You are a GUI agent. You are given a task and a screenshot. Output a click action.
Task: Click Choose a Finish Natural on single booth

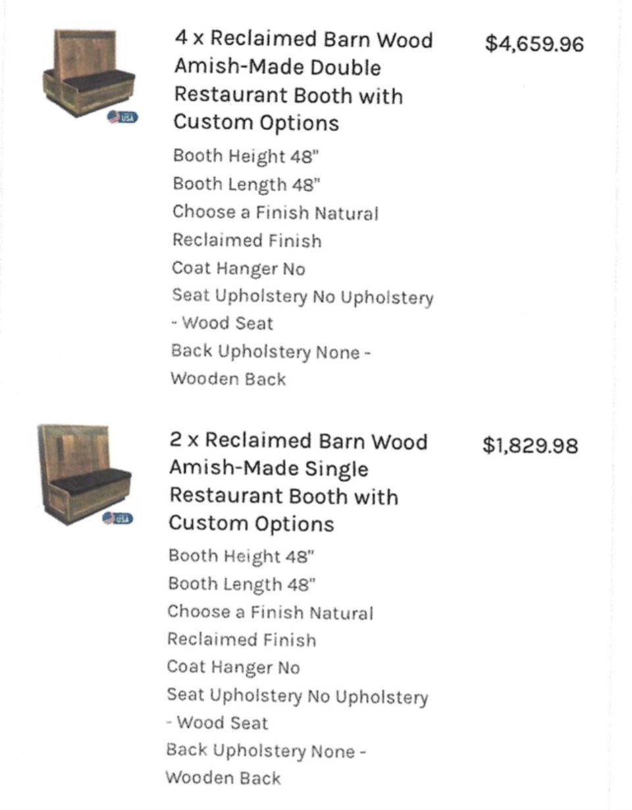(270, 626)
